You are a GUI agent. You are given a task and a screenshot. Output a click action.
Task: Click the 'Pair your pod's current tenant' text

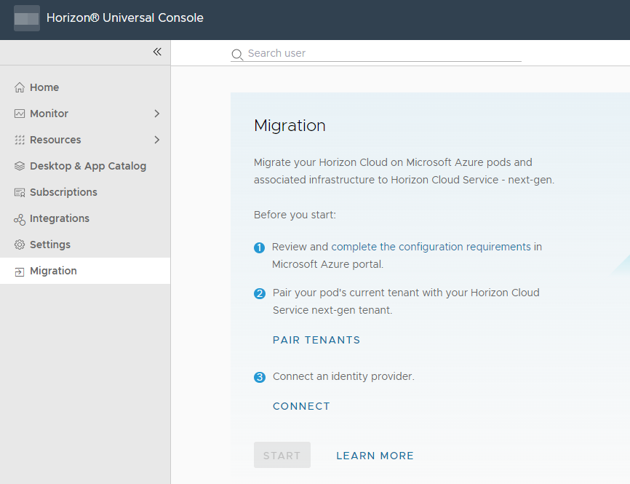406,301
